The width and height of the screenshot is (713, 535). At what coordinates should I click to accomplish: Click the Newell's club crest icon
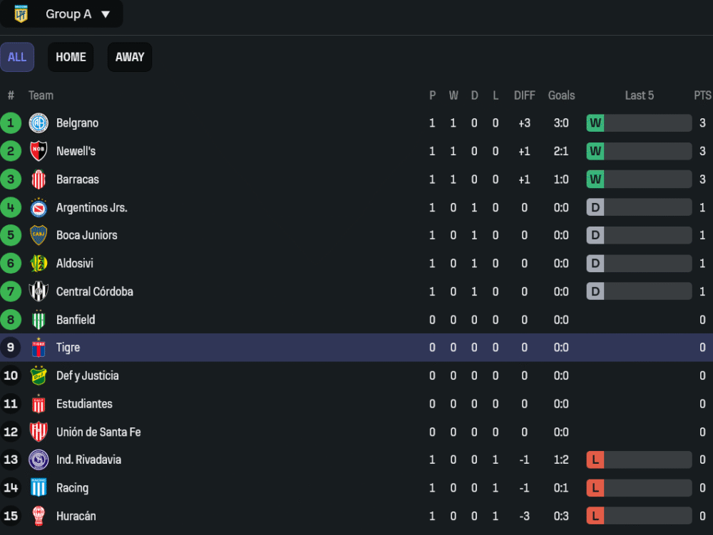point(39,151)
